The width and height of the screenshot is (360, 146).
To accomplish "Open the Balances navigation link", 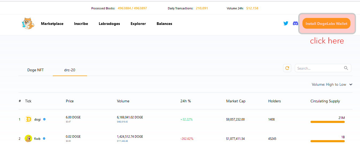I will 164,24.
